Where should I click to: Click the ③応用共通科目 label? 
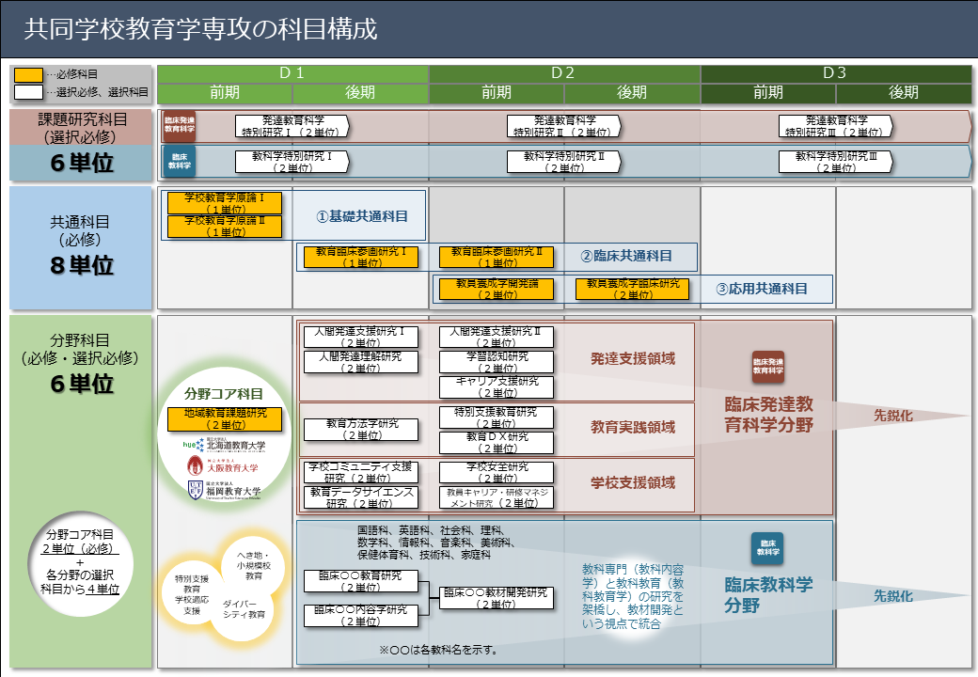point(762,289)
